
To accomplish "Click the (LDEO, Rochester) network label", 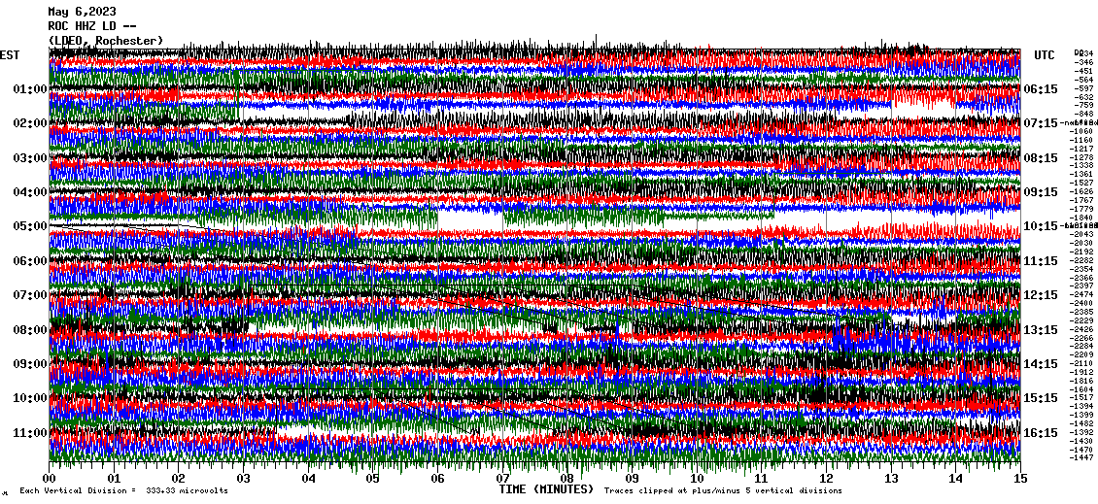I will 105,41.
